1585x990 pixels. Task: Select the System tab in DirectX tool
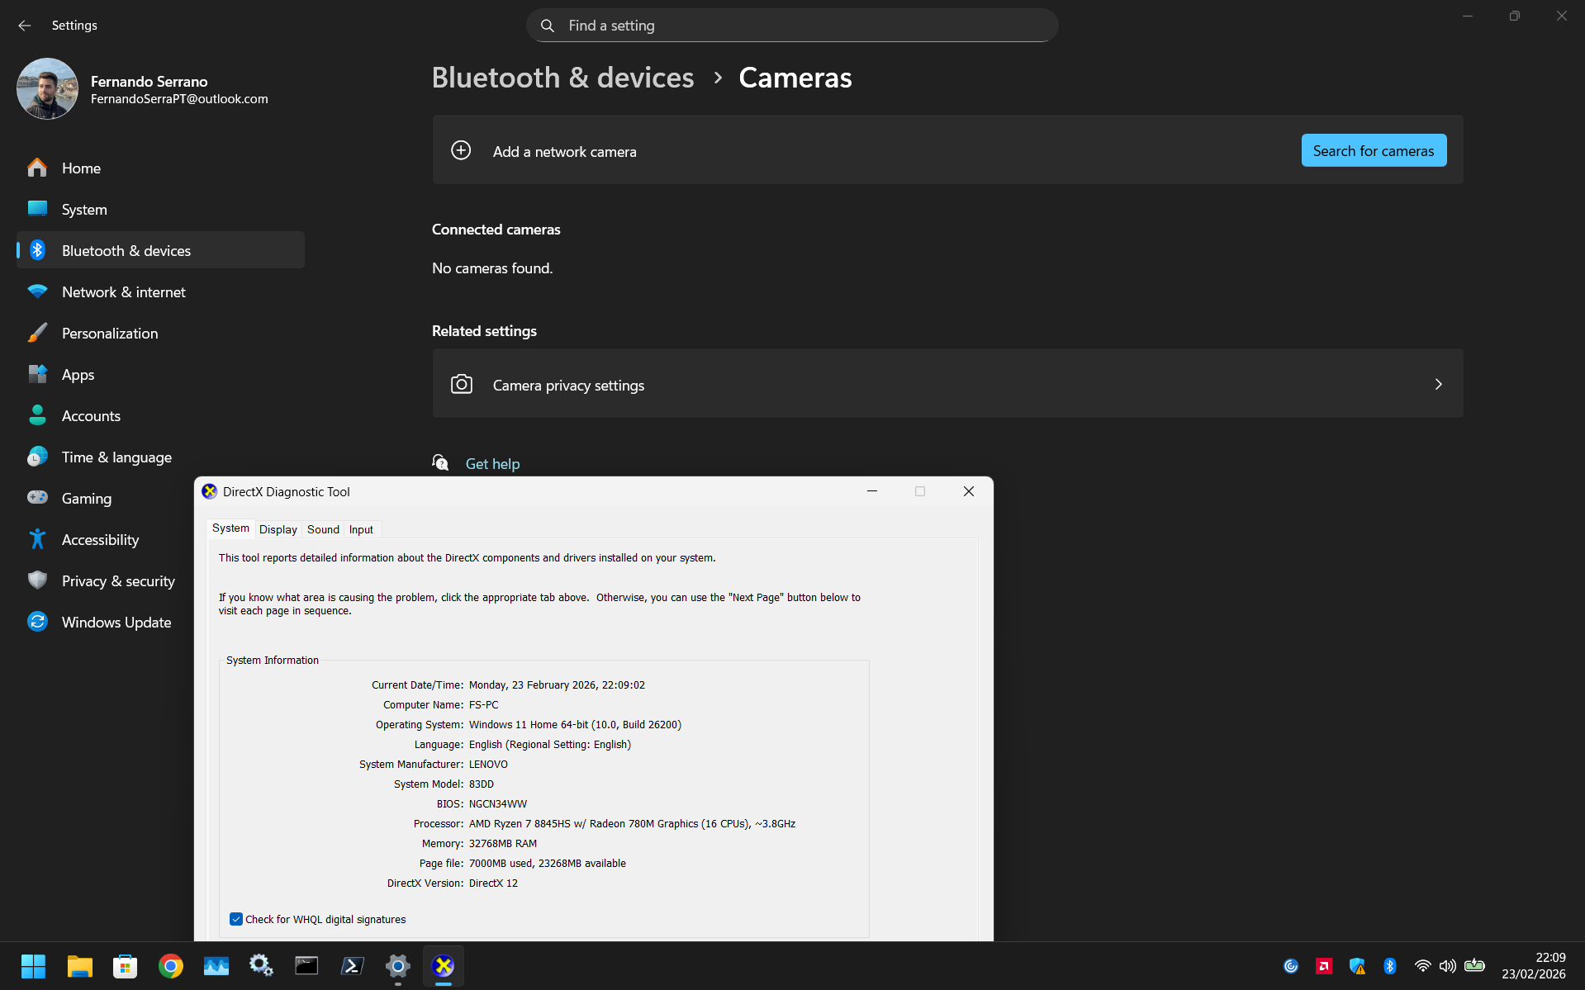(230, 528)
